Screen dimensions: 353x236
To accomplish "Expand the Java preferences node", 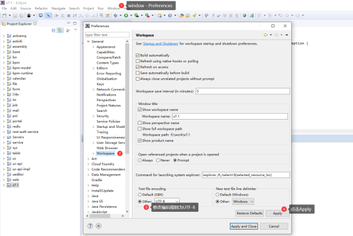I will [88, 196].
